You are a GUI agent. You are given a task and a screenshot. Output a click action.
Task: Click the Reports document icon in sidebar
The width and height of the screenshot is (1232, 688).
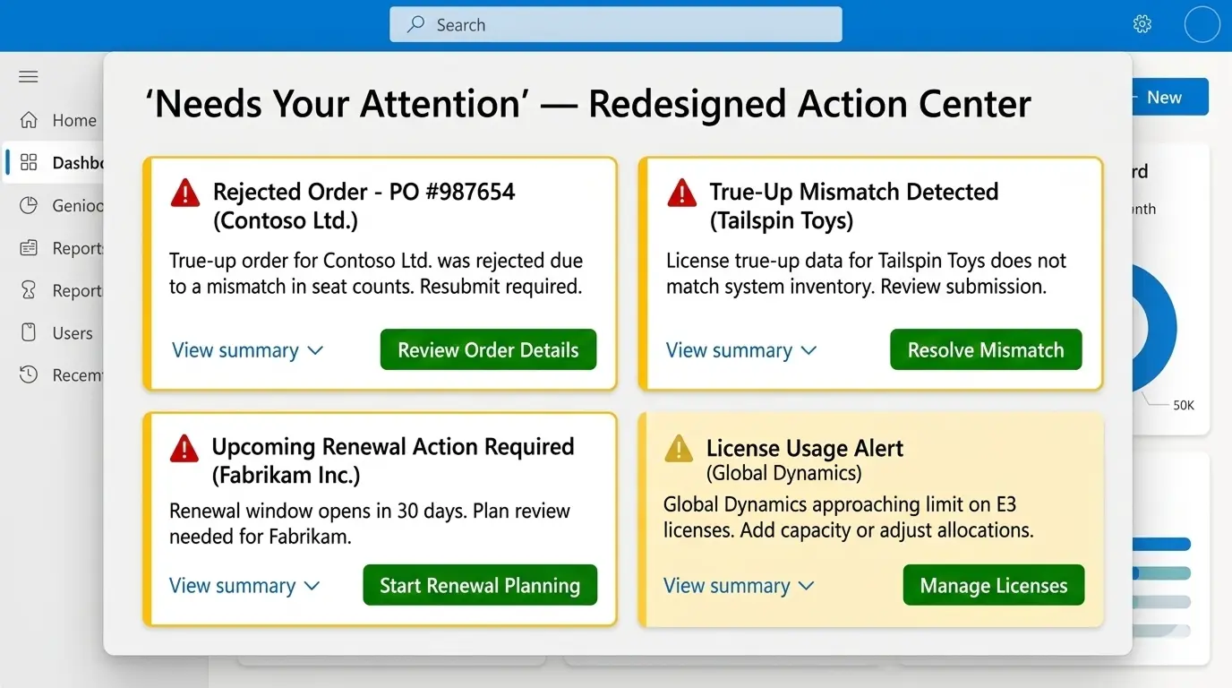pos(28,247)
